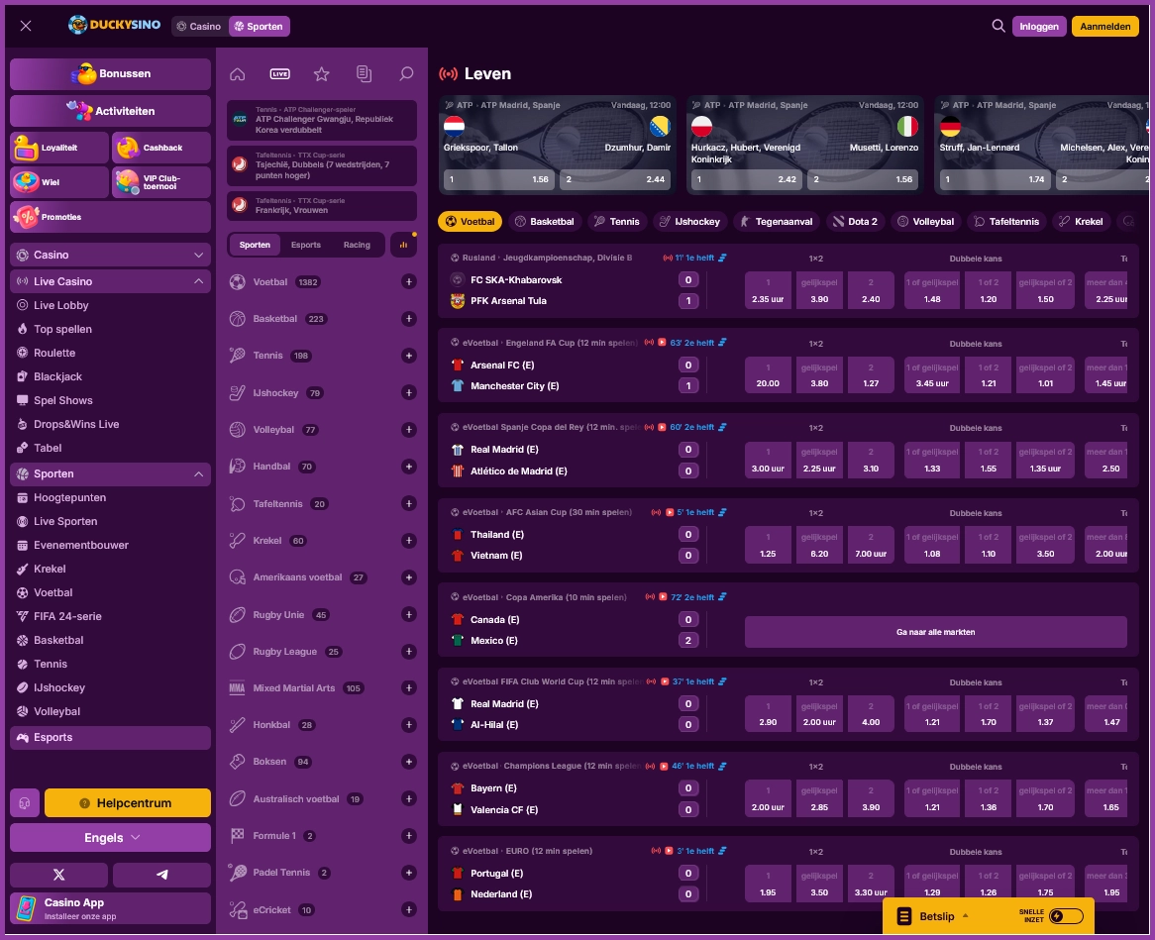Select the Roulette sidebar item
Image resolution: width=1155 pixels, height=940 pixels.
(53, 353)
